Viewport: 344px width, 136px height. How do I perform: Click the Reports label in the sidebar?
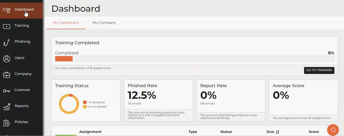22,106
